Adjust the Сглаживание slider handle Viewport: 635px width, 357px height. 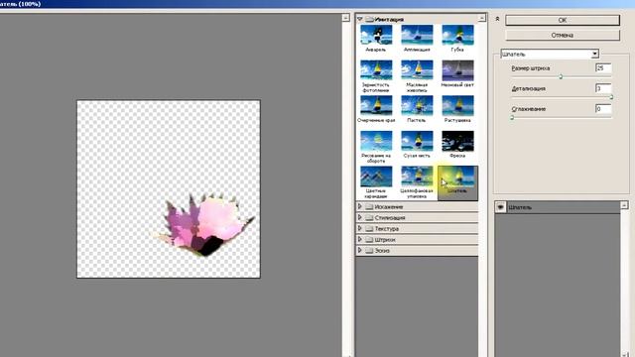pos(512,117)
